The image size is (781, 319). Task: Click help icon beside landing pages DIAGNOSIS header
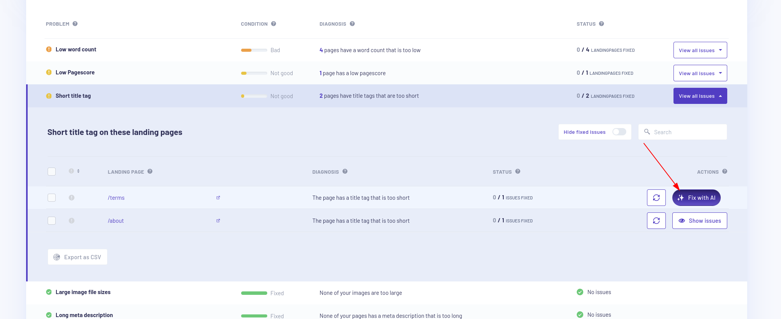coord(345,171)
